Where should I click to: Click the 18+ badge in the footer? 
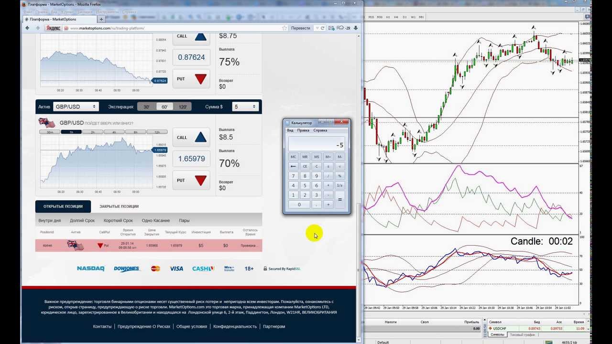click(249, 269)
